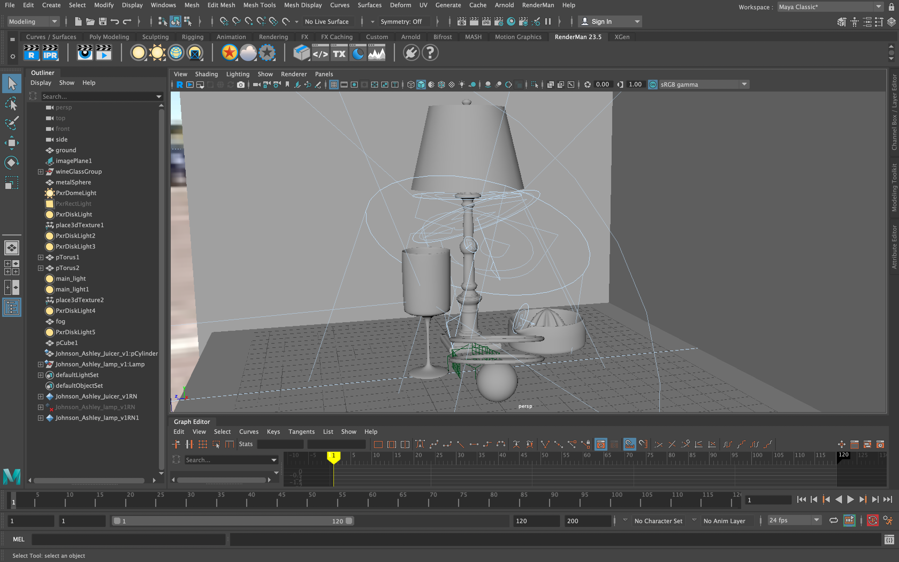Open the sRGB gamma view transform dropdown
Viewport: 899px width, 562px height.
point(744,85)
